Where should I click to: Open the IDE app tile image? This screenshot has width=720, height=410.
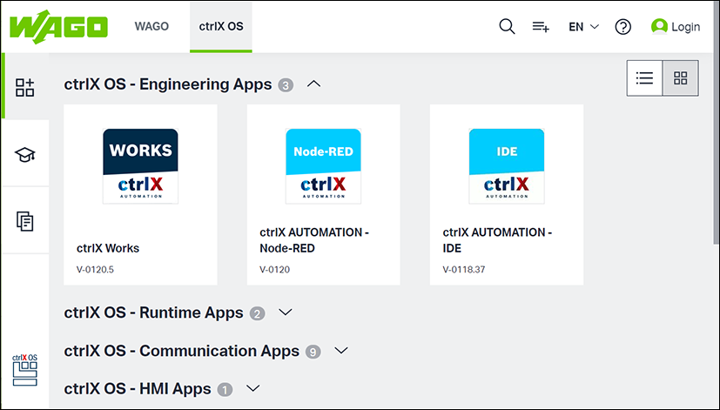(x=507, y=166)
